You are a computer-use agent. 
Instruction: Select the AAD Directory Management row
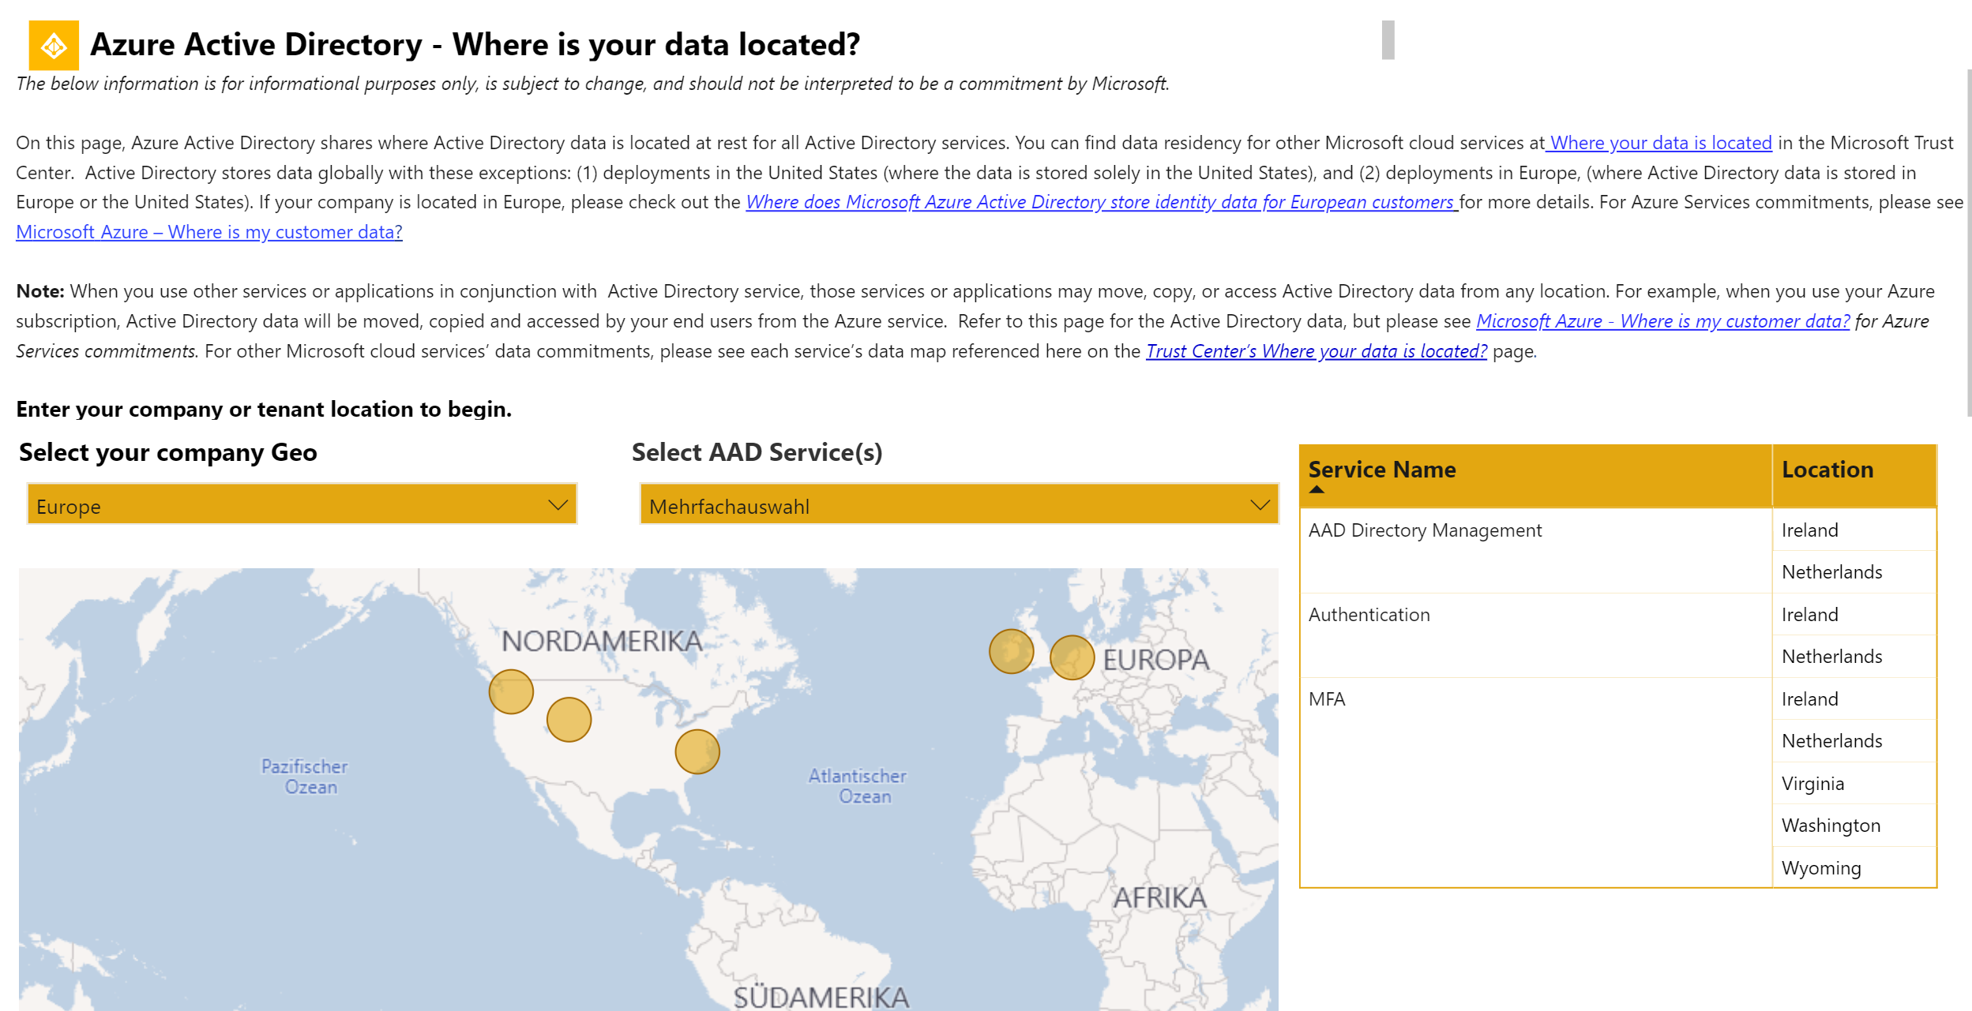point(1425,531)
